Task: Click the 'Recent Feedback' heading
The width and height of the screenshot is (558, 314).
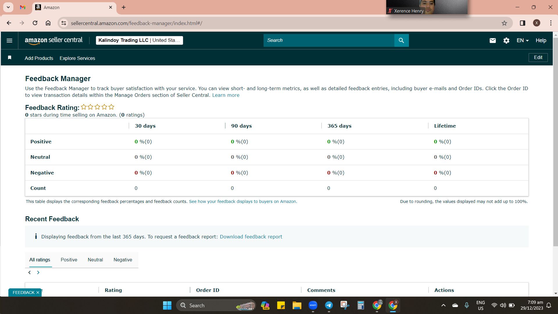Action: tap(52, 219)
